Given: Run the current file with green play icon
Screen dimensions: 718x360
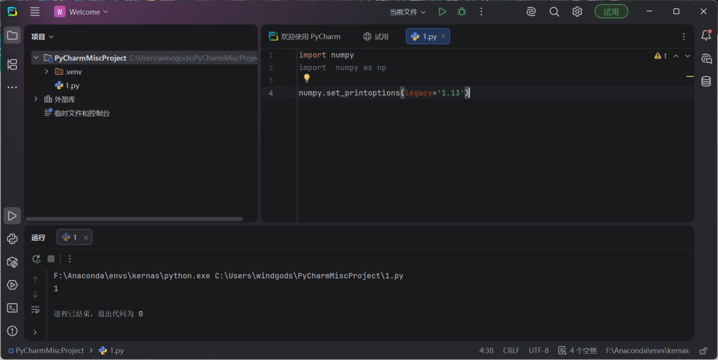Looking at the screenshot, I should 442,12.
